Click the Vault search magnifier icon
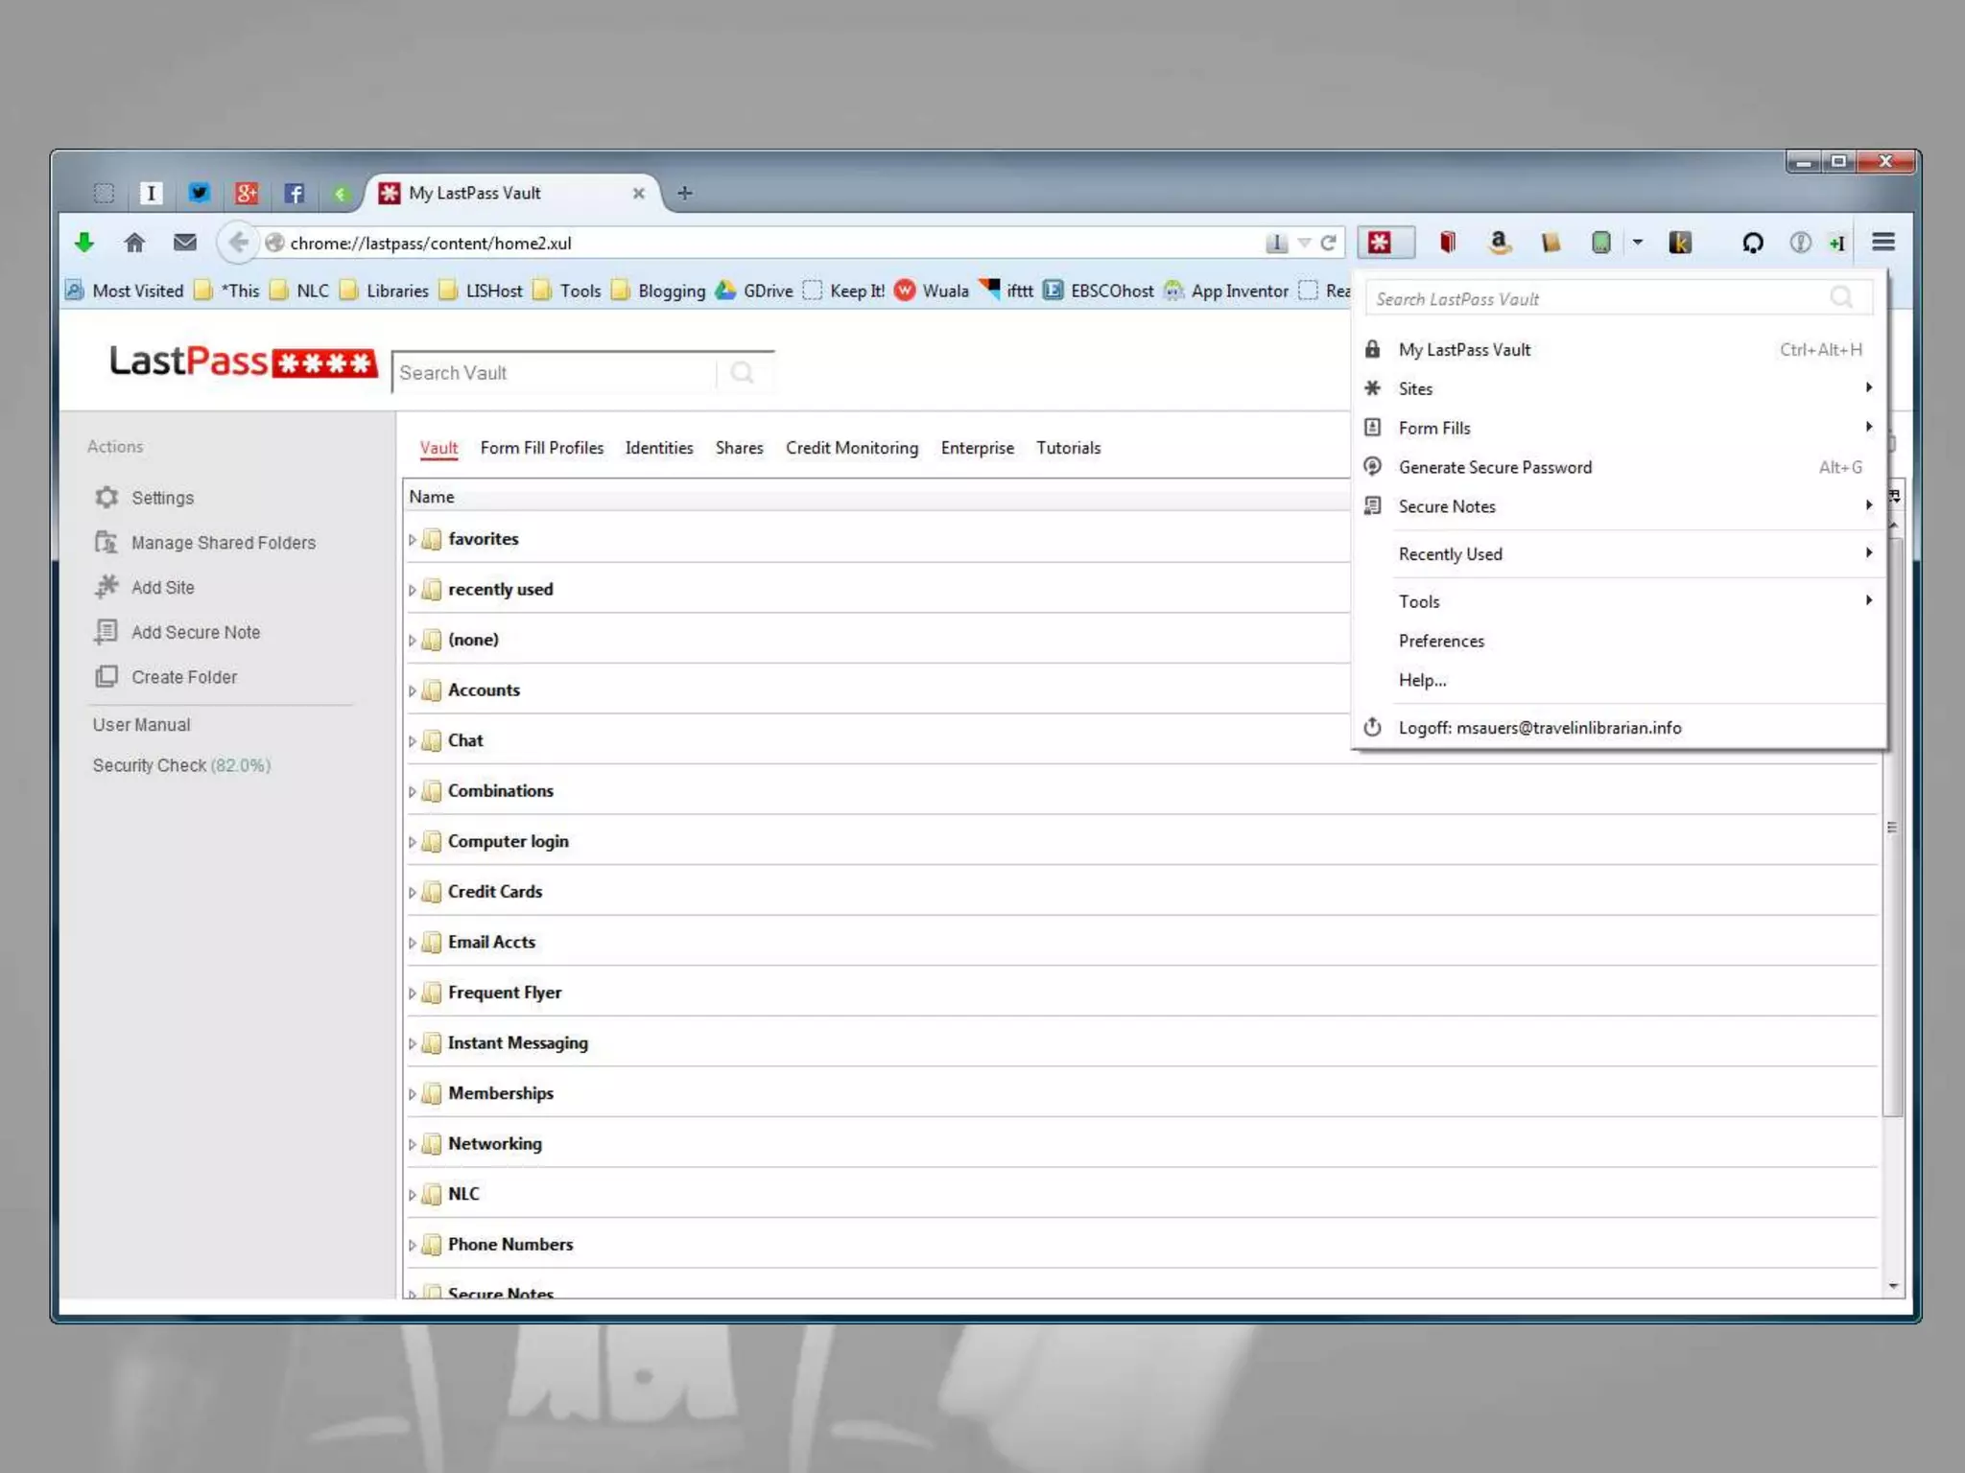This screenshot has width=1965, height=1473. [743, 373]
